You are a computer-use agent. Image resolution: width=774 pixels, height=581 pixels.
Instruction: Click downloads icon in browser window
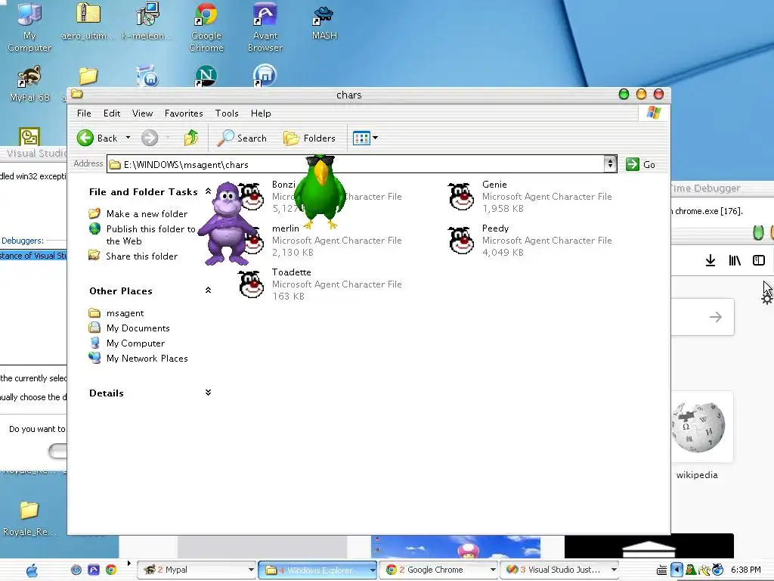point(711,260)
